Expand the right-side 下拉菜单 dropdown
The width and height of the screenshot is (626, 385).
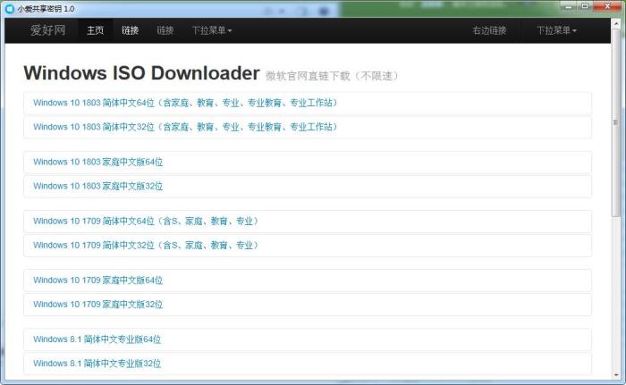pos(556,30)
